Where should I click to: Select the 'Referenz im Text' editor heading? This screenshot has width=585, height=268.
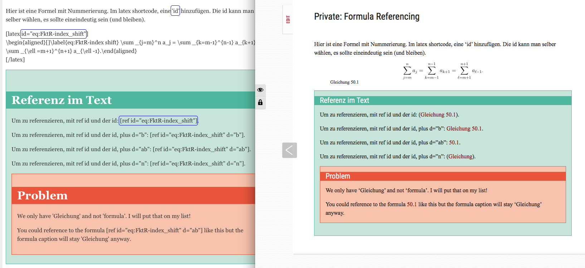pyautogui.click(x=62, y=100)
